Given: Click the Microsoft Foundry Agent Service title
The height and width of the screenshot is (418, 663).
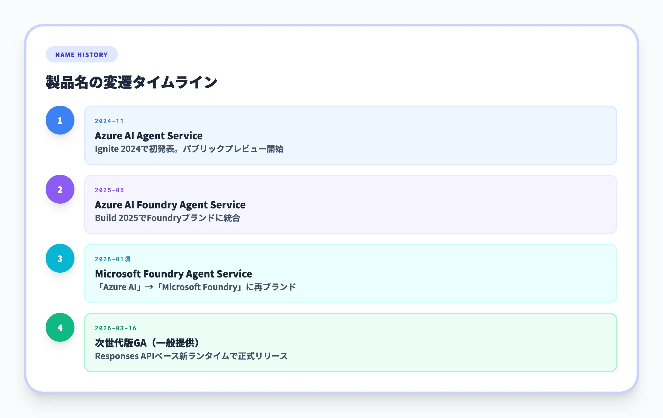Looking at the screenshot, I should pos(173,274).
